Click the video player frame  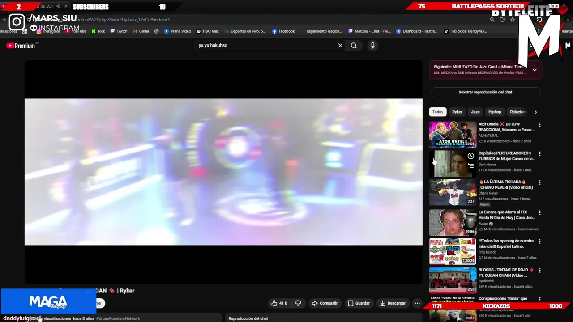click(x=223, y=172)
